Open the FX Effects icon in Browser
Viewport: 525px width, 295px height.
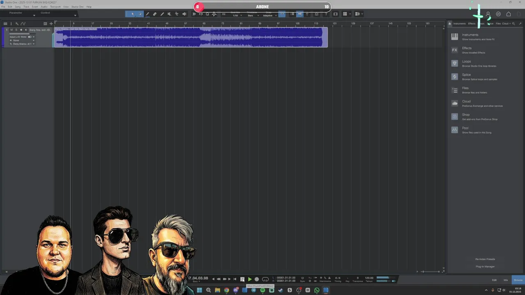click(x=454, y=50)
